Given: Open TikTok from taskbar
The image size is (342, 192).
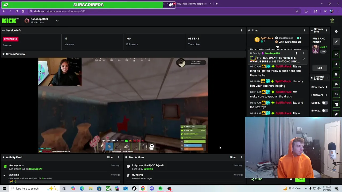Looking at the screenshot, I should pyautogui.click(x=134, y=189).
